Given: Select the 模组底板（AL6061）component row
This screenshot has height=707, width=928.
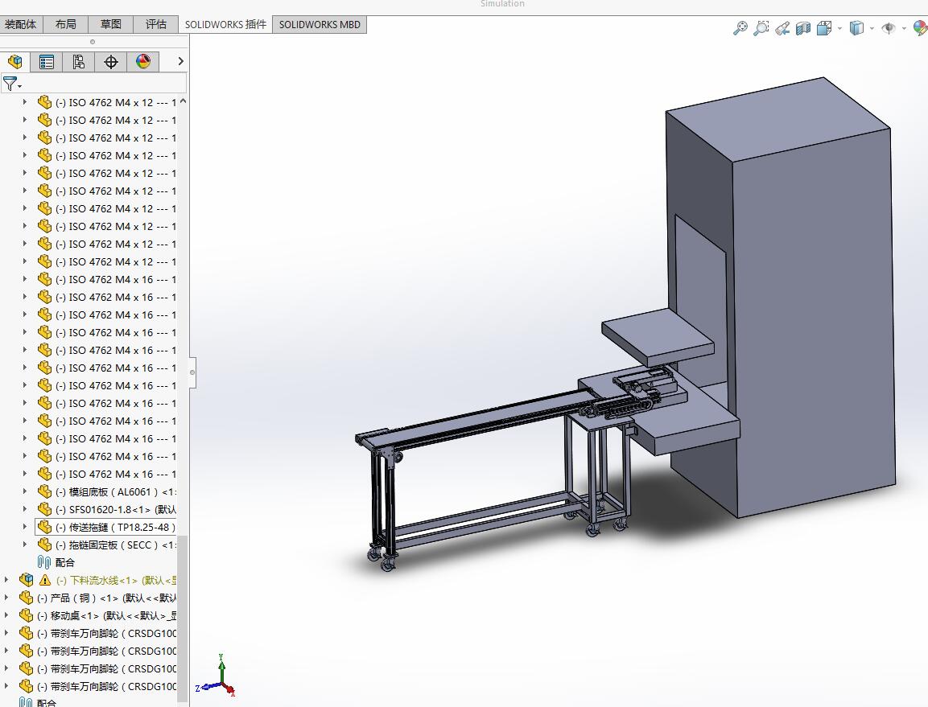Looking at the screenshot, I should click(x=106, y=491).
